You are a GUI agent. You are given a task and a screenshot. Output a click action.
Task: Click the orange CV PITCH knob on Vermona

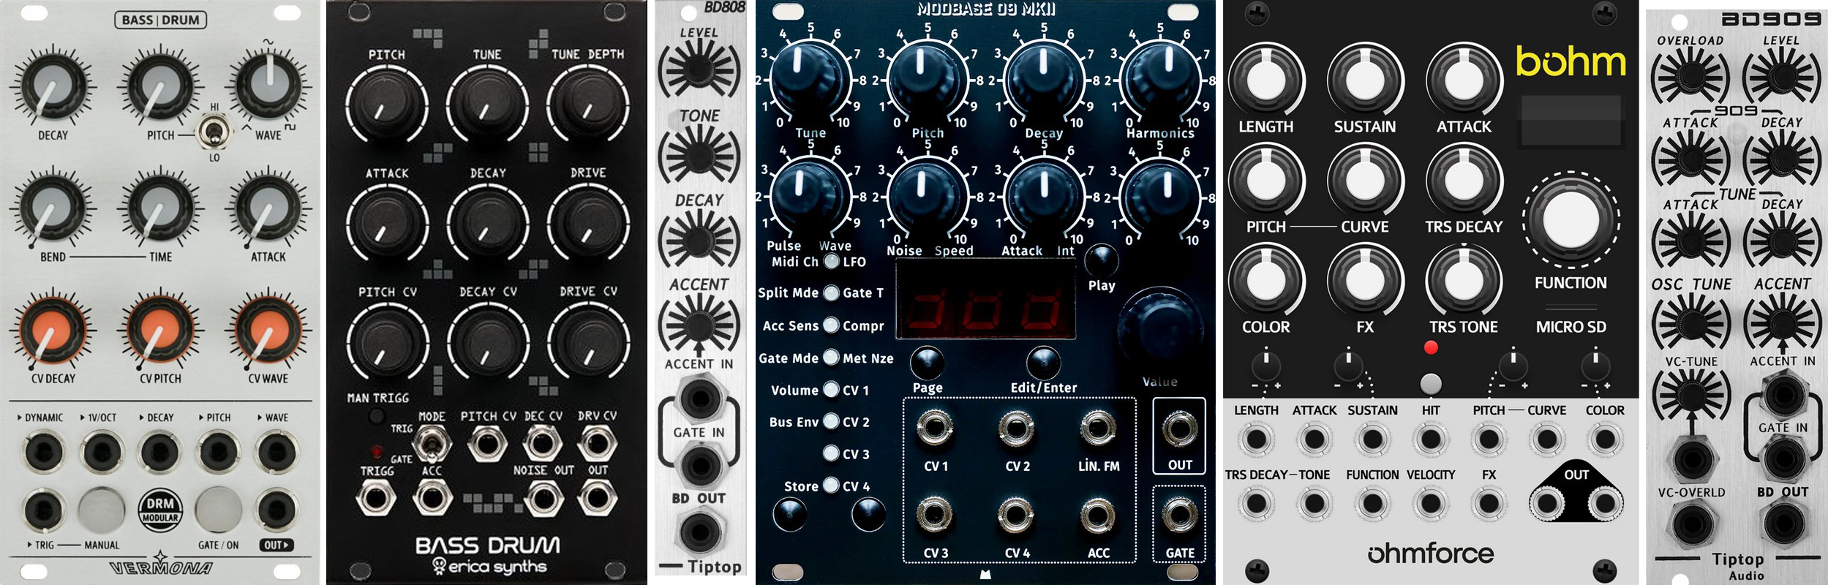click(160, 331)
